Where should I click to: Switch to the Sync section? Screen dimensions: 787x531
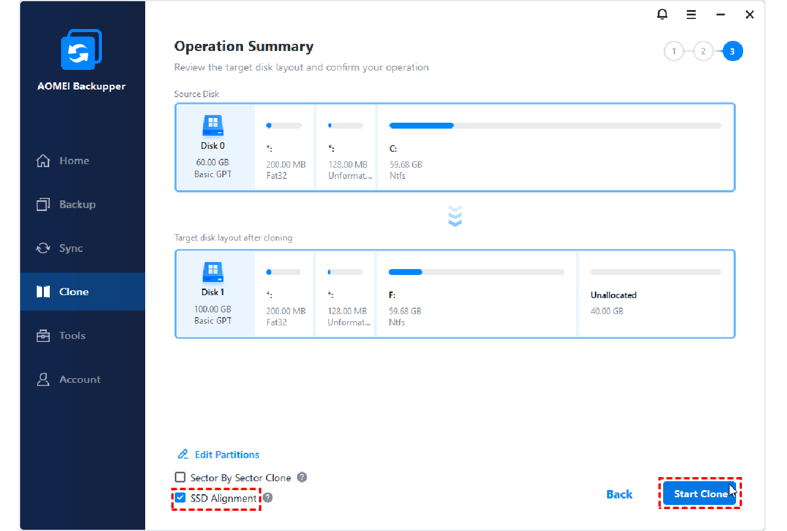point(82,248)
